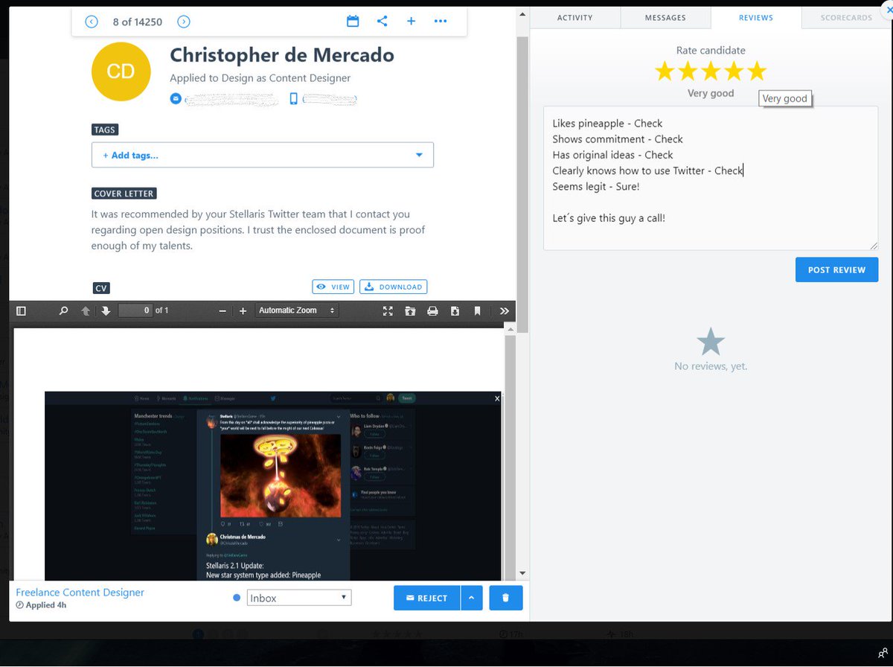Click the Download CV button

coord(394,287)
